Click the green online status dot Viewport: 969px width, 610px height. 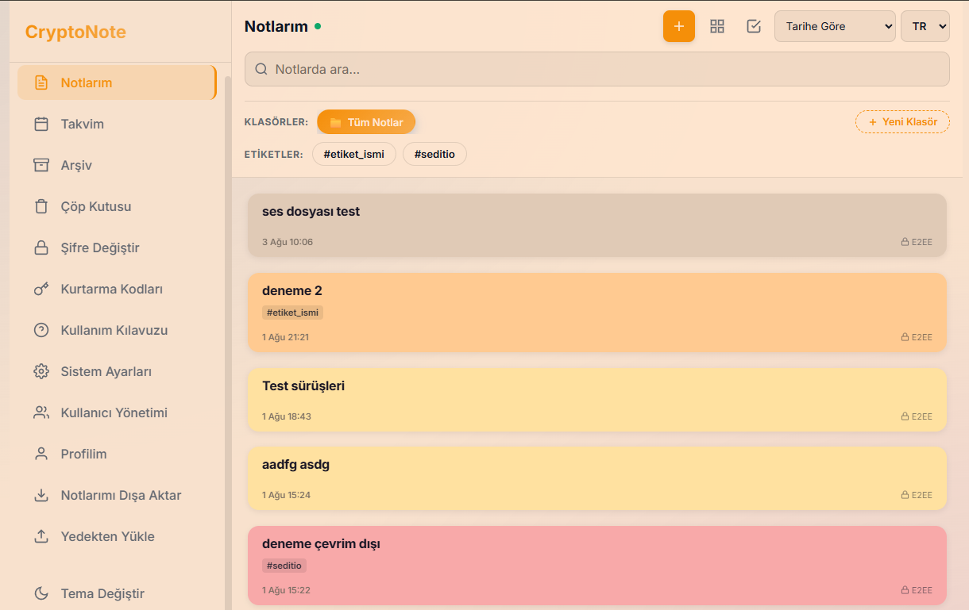click(x=318, y=26)
